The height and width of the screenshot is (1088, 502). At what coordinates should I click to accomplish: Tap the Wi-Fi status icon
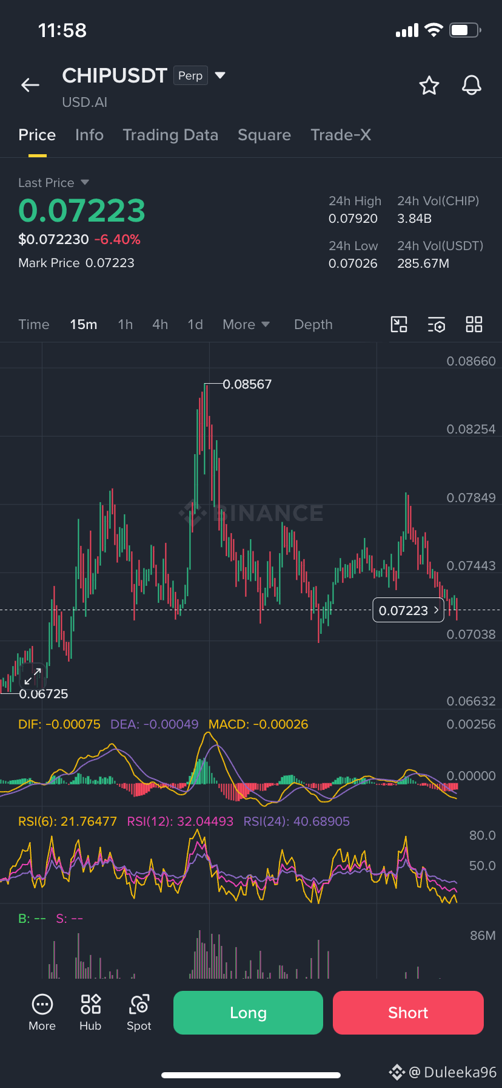click(433, 30)
